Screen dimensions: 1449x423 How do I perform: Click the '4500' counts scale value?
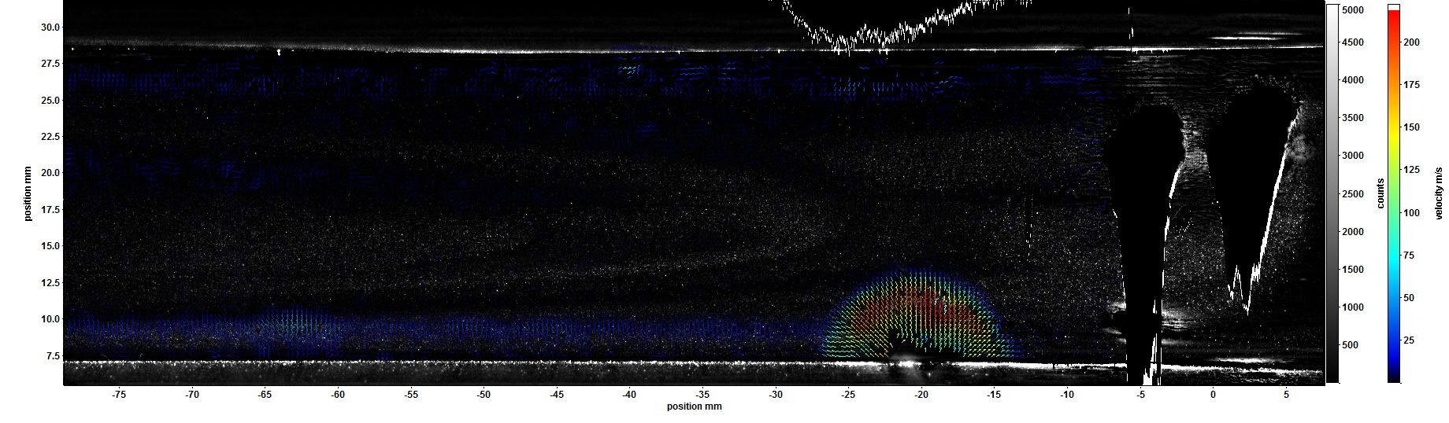[x=1353, y=42]
